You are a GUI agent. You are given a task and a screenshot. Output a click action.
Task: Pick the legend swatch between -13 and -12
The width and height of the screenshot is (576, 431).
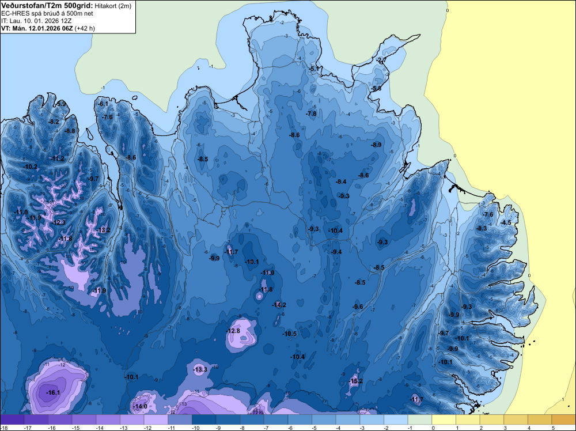(x=132, y=419)
